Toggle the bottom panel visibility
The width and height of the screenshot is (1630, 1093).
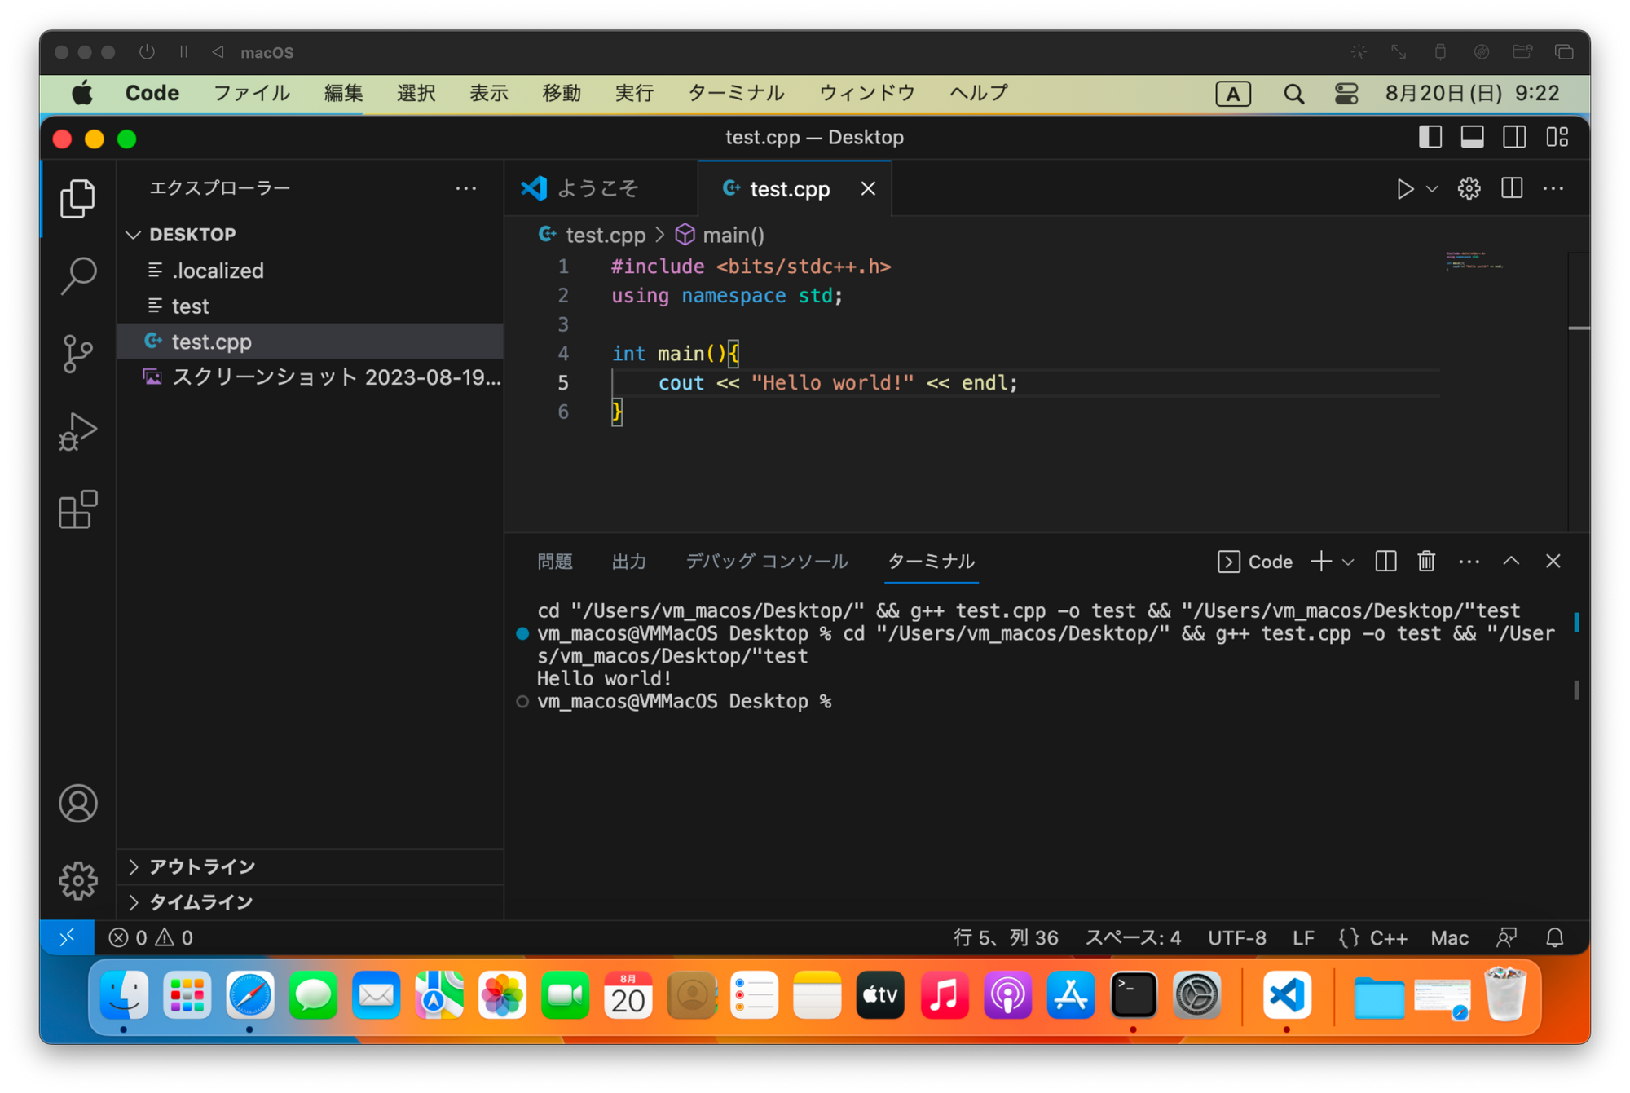coord(1472,137)
